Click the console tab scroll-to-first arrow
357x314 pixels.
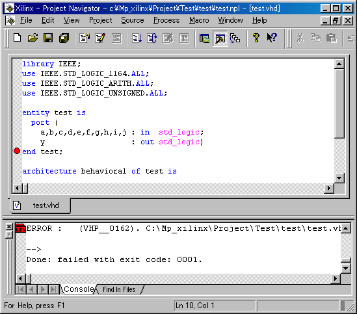click(x=21, y=289)
